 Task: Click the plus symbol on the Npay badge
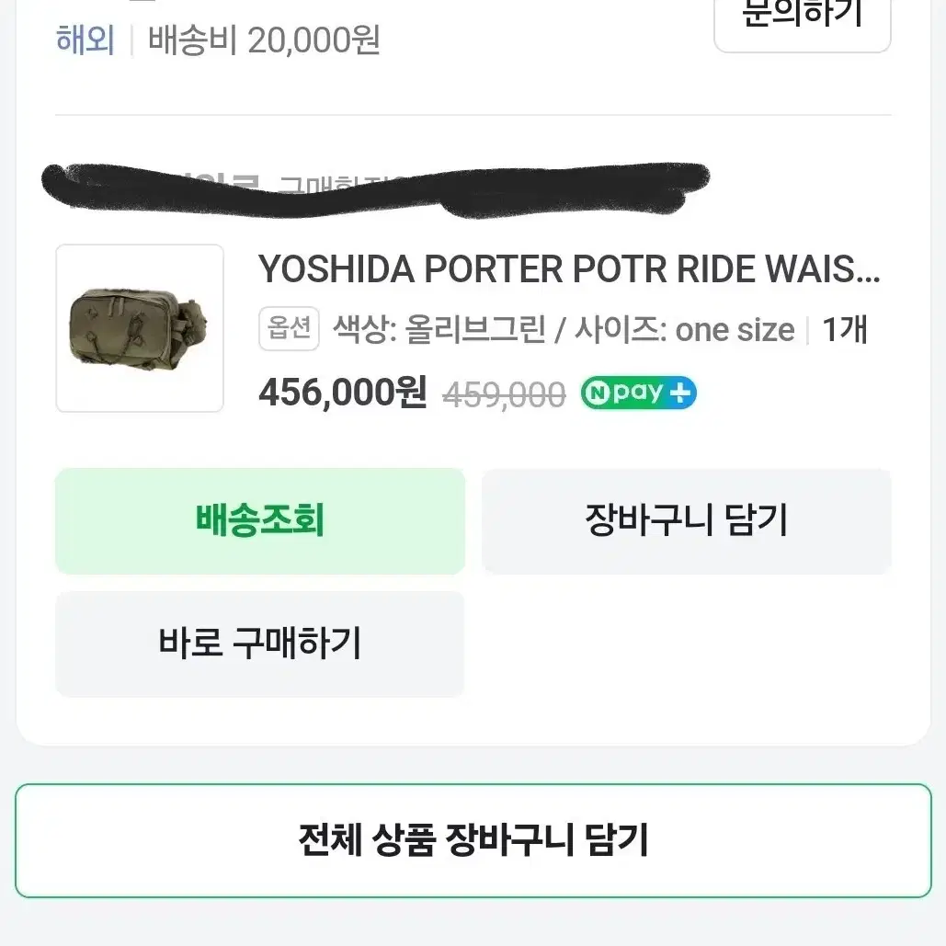pos(680,393)
